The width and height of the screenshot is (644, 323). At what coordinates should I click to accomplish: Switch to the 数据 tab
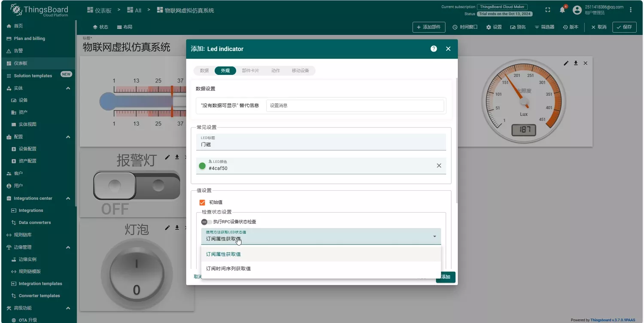[x=204, y=70]
